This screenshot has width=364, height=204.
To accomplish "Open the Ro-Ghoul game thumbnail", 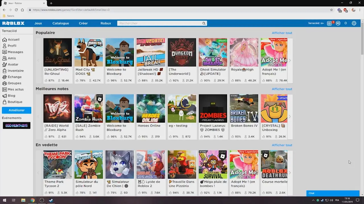I will 58,52.
